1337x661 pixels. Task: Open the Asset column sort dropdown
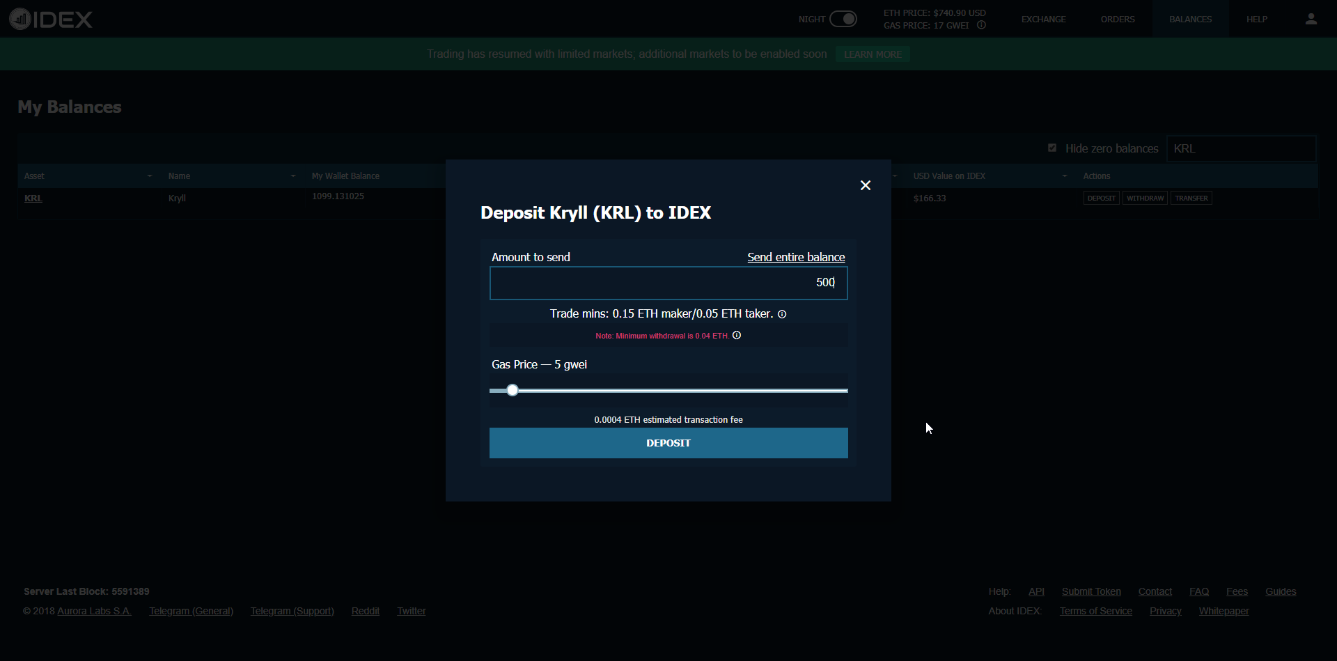coord(150,176)
